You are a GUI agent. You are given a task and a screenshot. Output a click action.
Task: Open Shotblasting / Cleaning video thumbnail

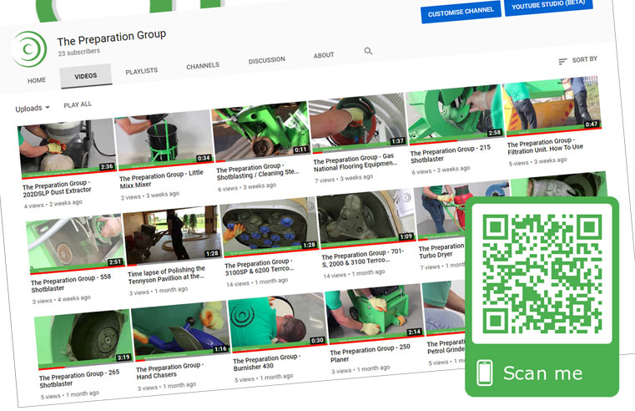[x=261, y=130]
